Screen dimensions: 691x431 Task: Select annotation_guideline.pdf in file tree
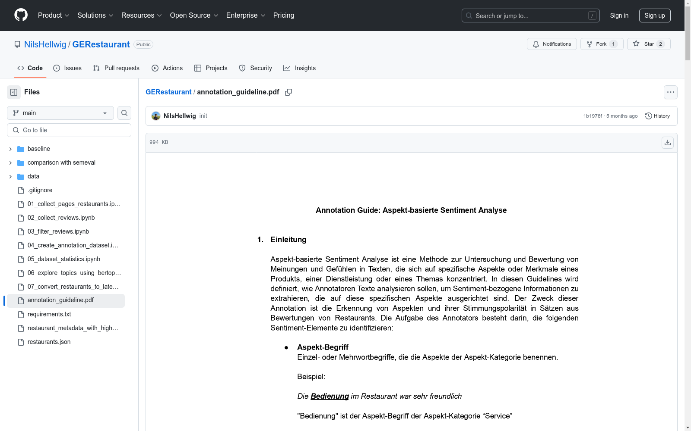pos(66,300)
